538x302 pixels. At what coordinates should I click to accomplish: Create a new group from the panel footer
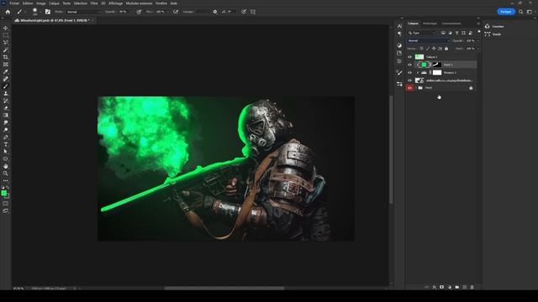(x=457, y=287)
